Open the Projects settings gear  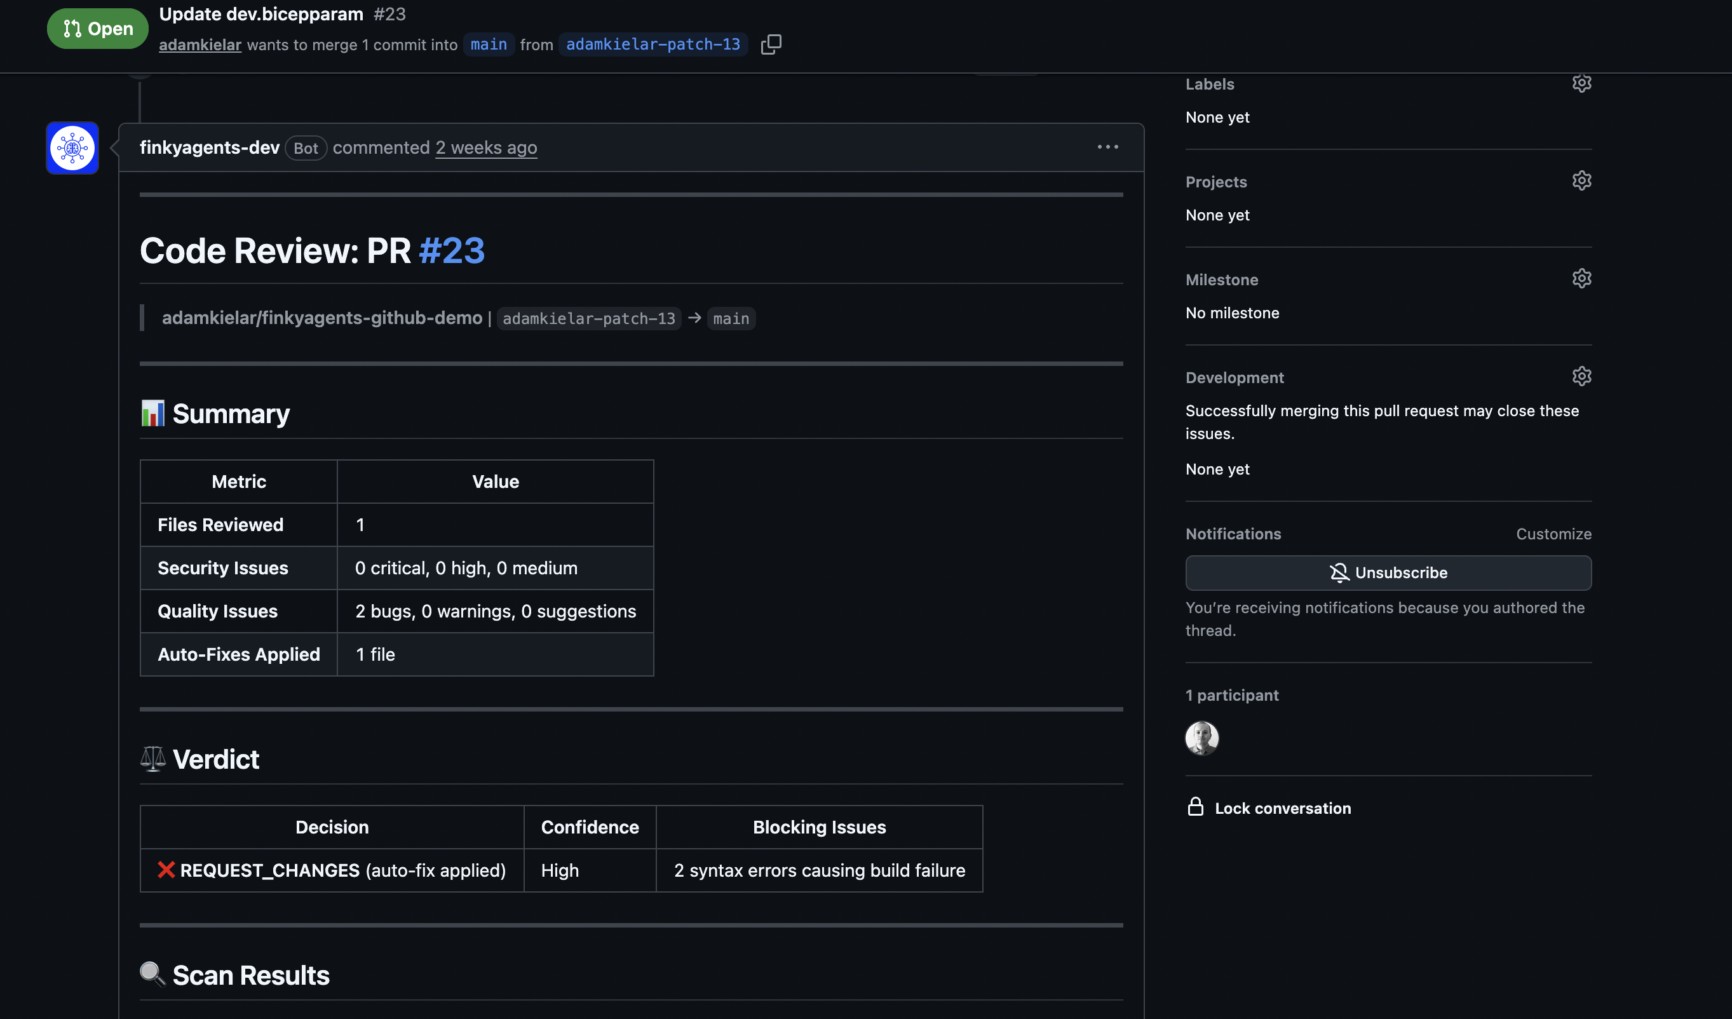pos(1581,180)
